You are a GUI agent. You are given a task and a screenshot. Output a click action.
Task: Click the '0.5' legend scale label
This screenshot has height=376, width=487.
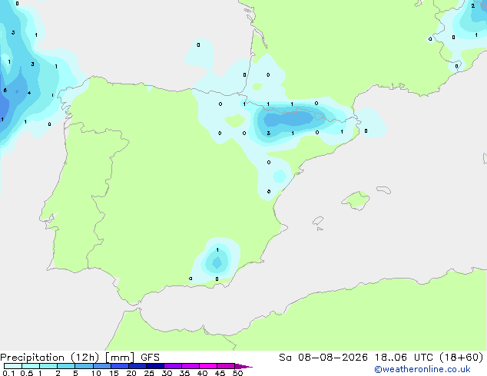(x=27, y=373)
